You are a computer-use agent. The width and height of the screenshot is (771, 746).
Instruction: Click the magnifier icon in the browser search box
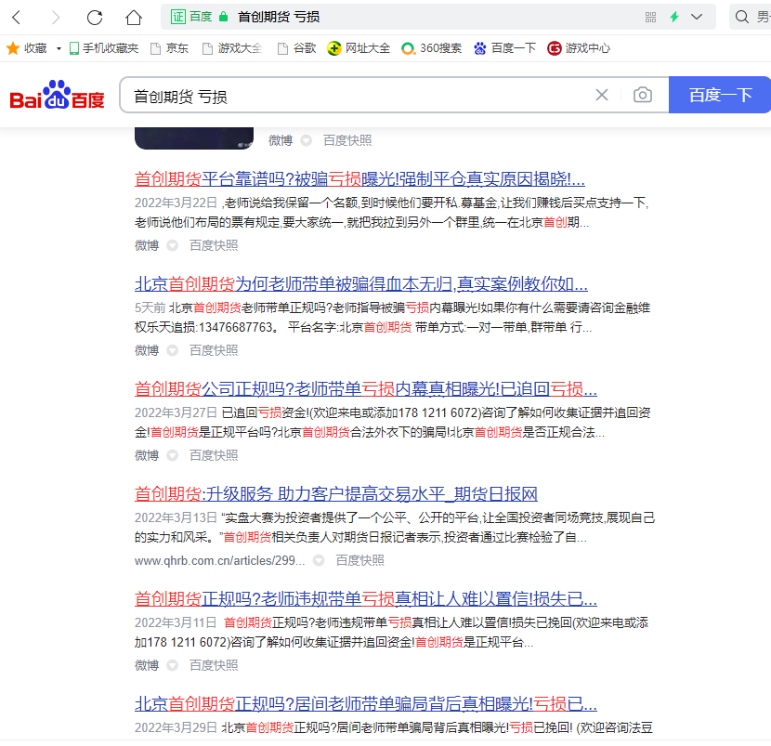(x=741, y=17)
